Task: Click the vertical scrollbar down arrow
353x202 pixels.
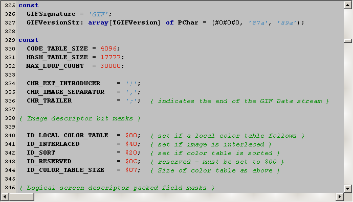Action: click(348, 189)
